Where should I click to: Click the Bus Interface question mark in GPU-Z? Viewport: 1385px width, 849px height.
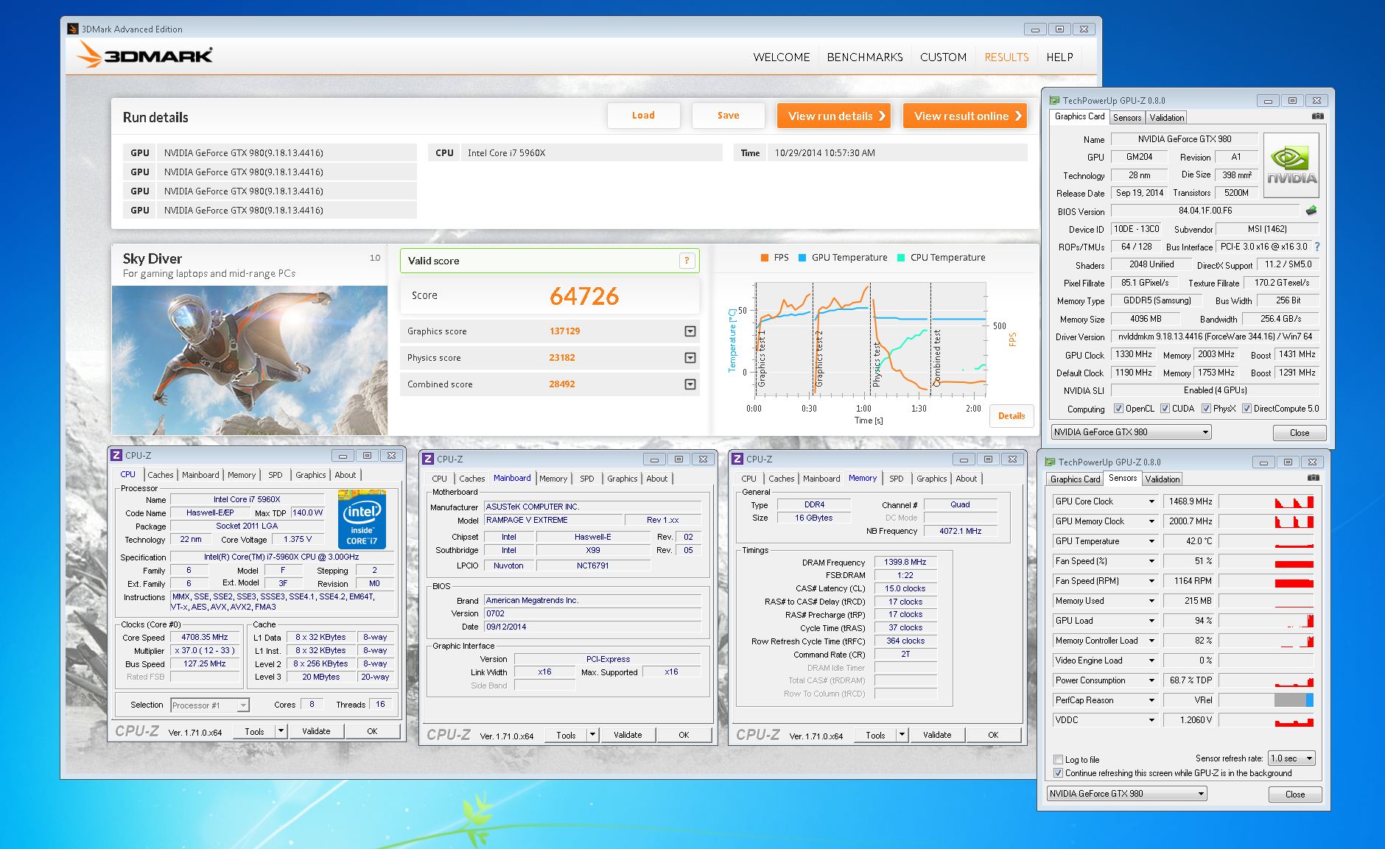(1317, 247)
